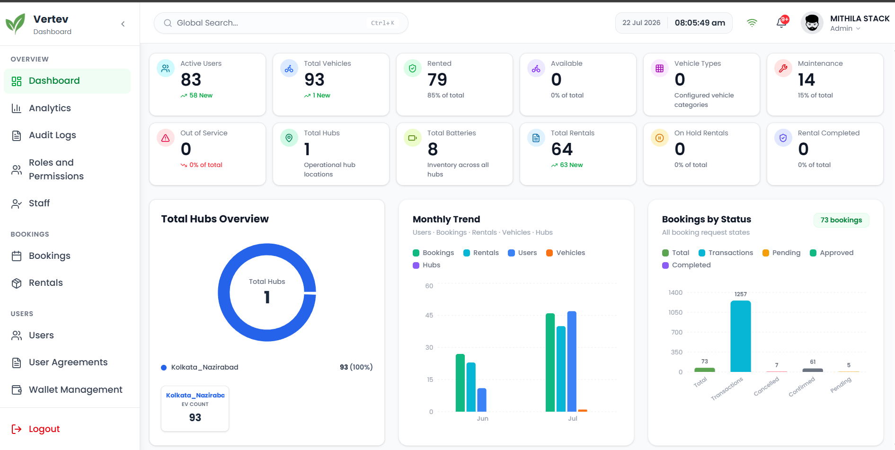Open the Rentals page

coord(67,283)
